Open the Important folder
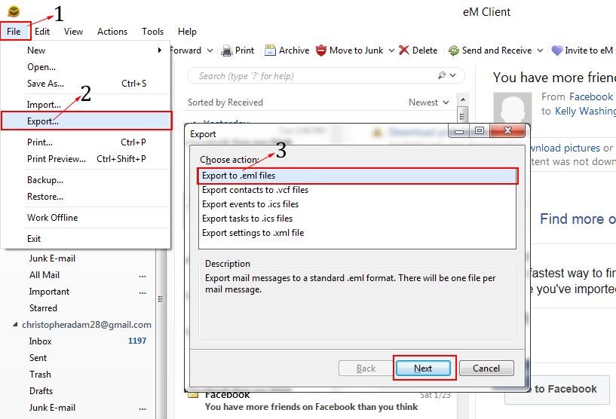This screenshot has width=616, height=419. point(49,292)
